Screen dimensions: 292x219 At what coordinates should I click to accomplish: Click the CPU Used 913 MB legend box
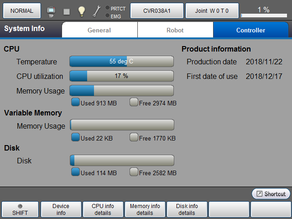(76, 102)
